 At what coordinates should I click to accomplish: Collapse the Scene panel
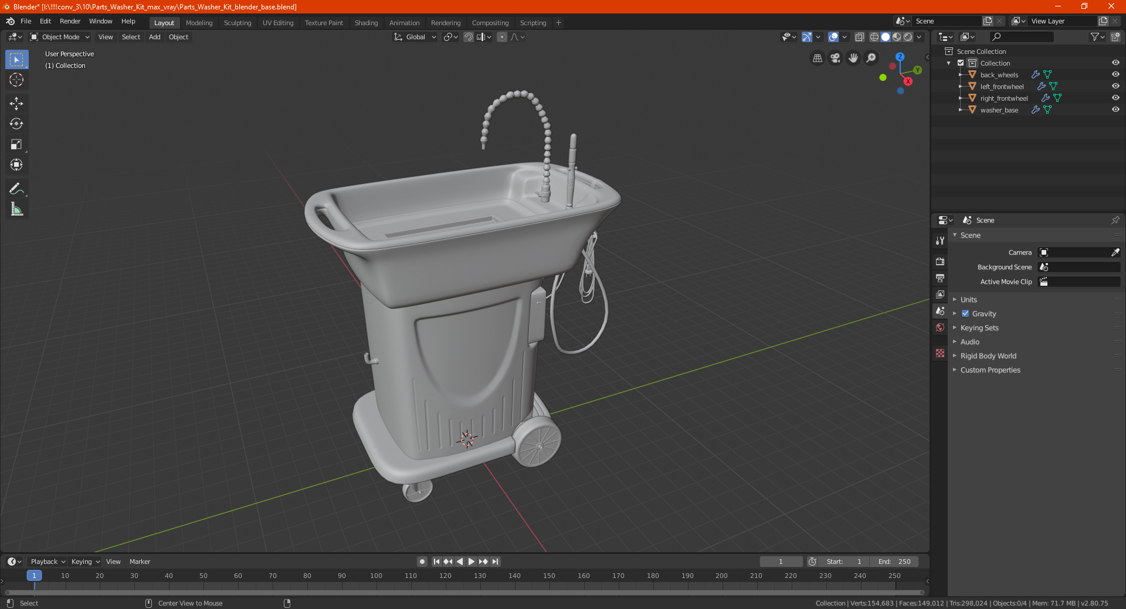pyautogui.click(x=970, y=235)
